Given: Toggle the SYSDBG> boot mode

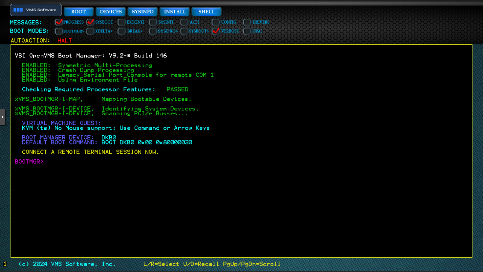Looking at the screenshot, I should (x=153, y=31).
